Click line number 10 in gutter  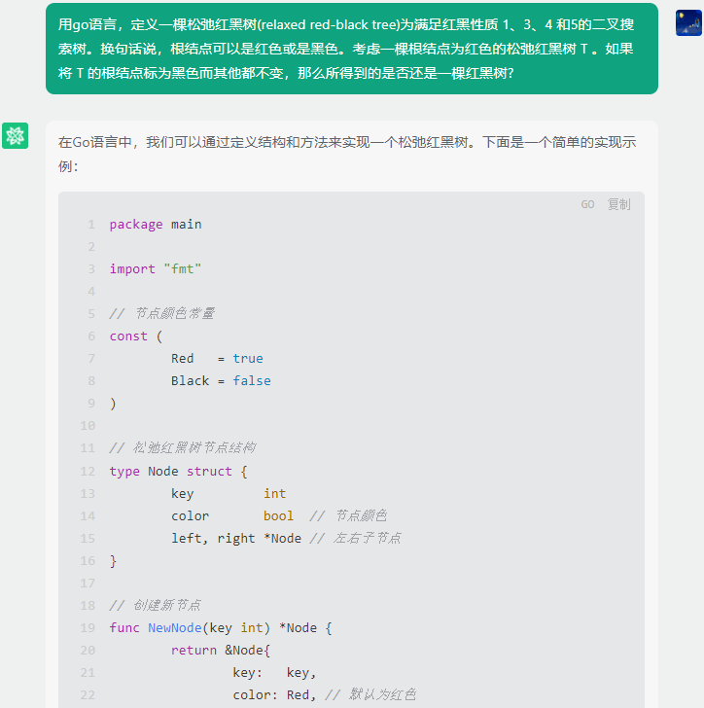coord(88,426)
